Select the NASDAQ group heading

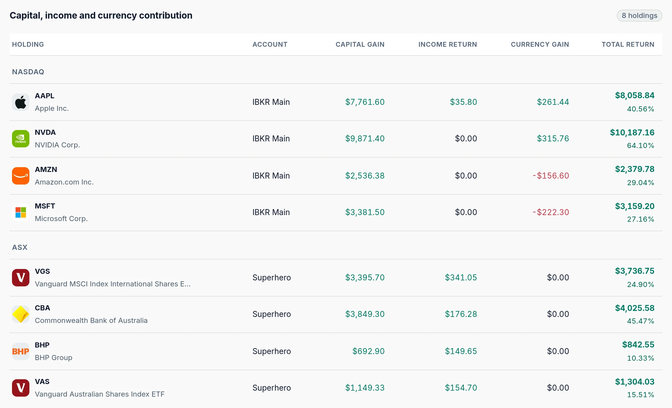click(28, 72)
